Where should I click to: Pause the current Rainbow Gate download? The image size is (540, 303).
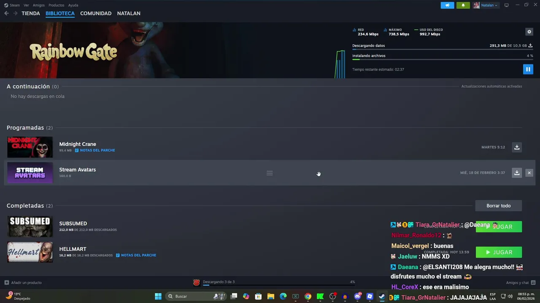528,69
